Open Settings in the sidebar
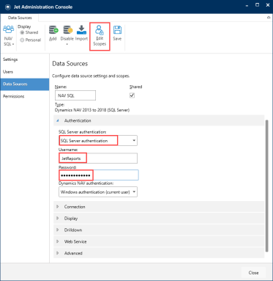The width and height of the screenshot is (273, 281). [25, 59]
